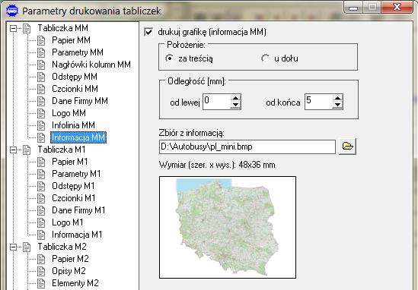
Task: Select Opisy M2 in the tree
Action: pos(69,271)
